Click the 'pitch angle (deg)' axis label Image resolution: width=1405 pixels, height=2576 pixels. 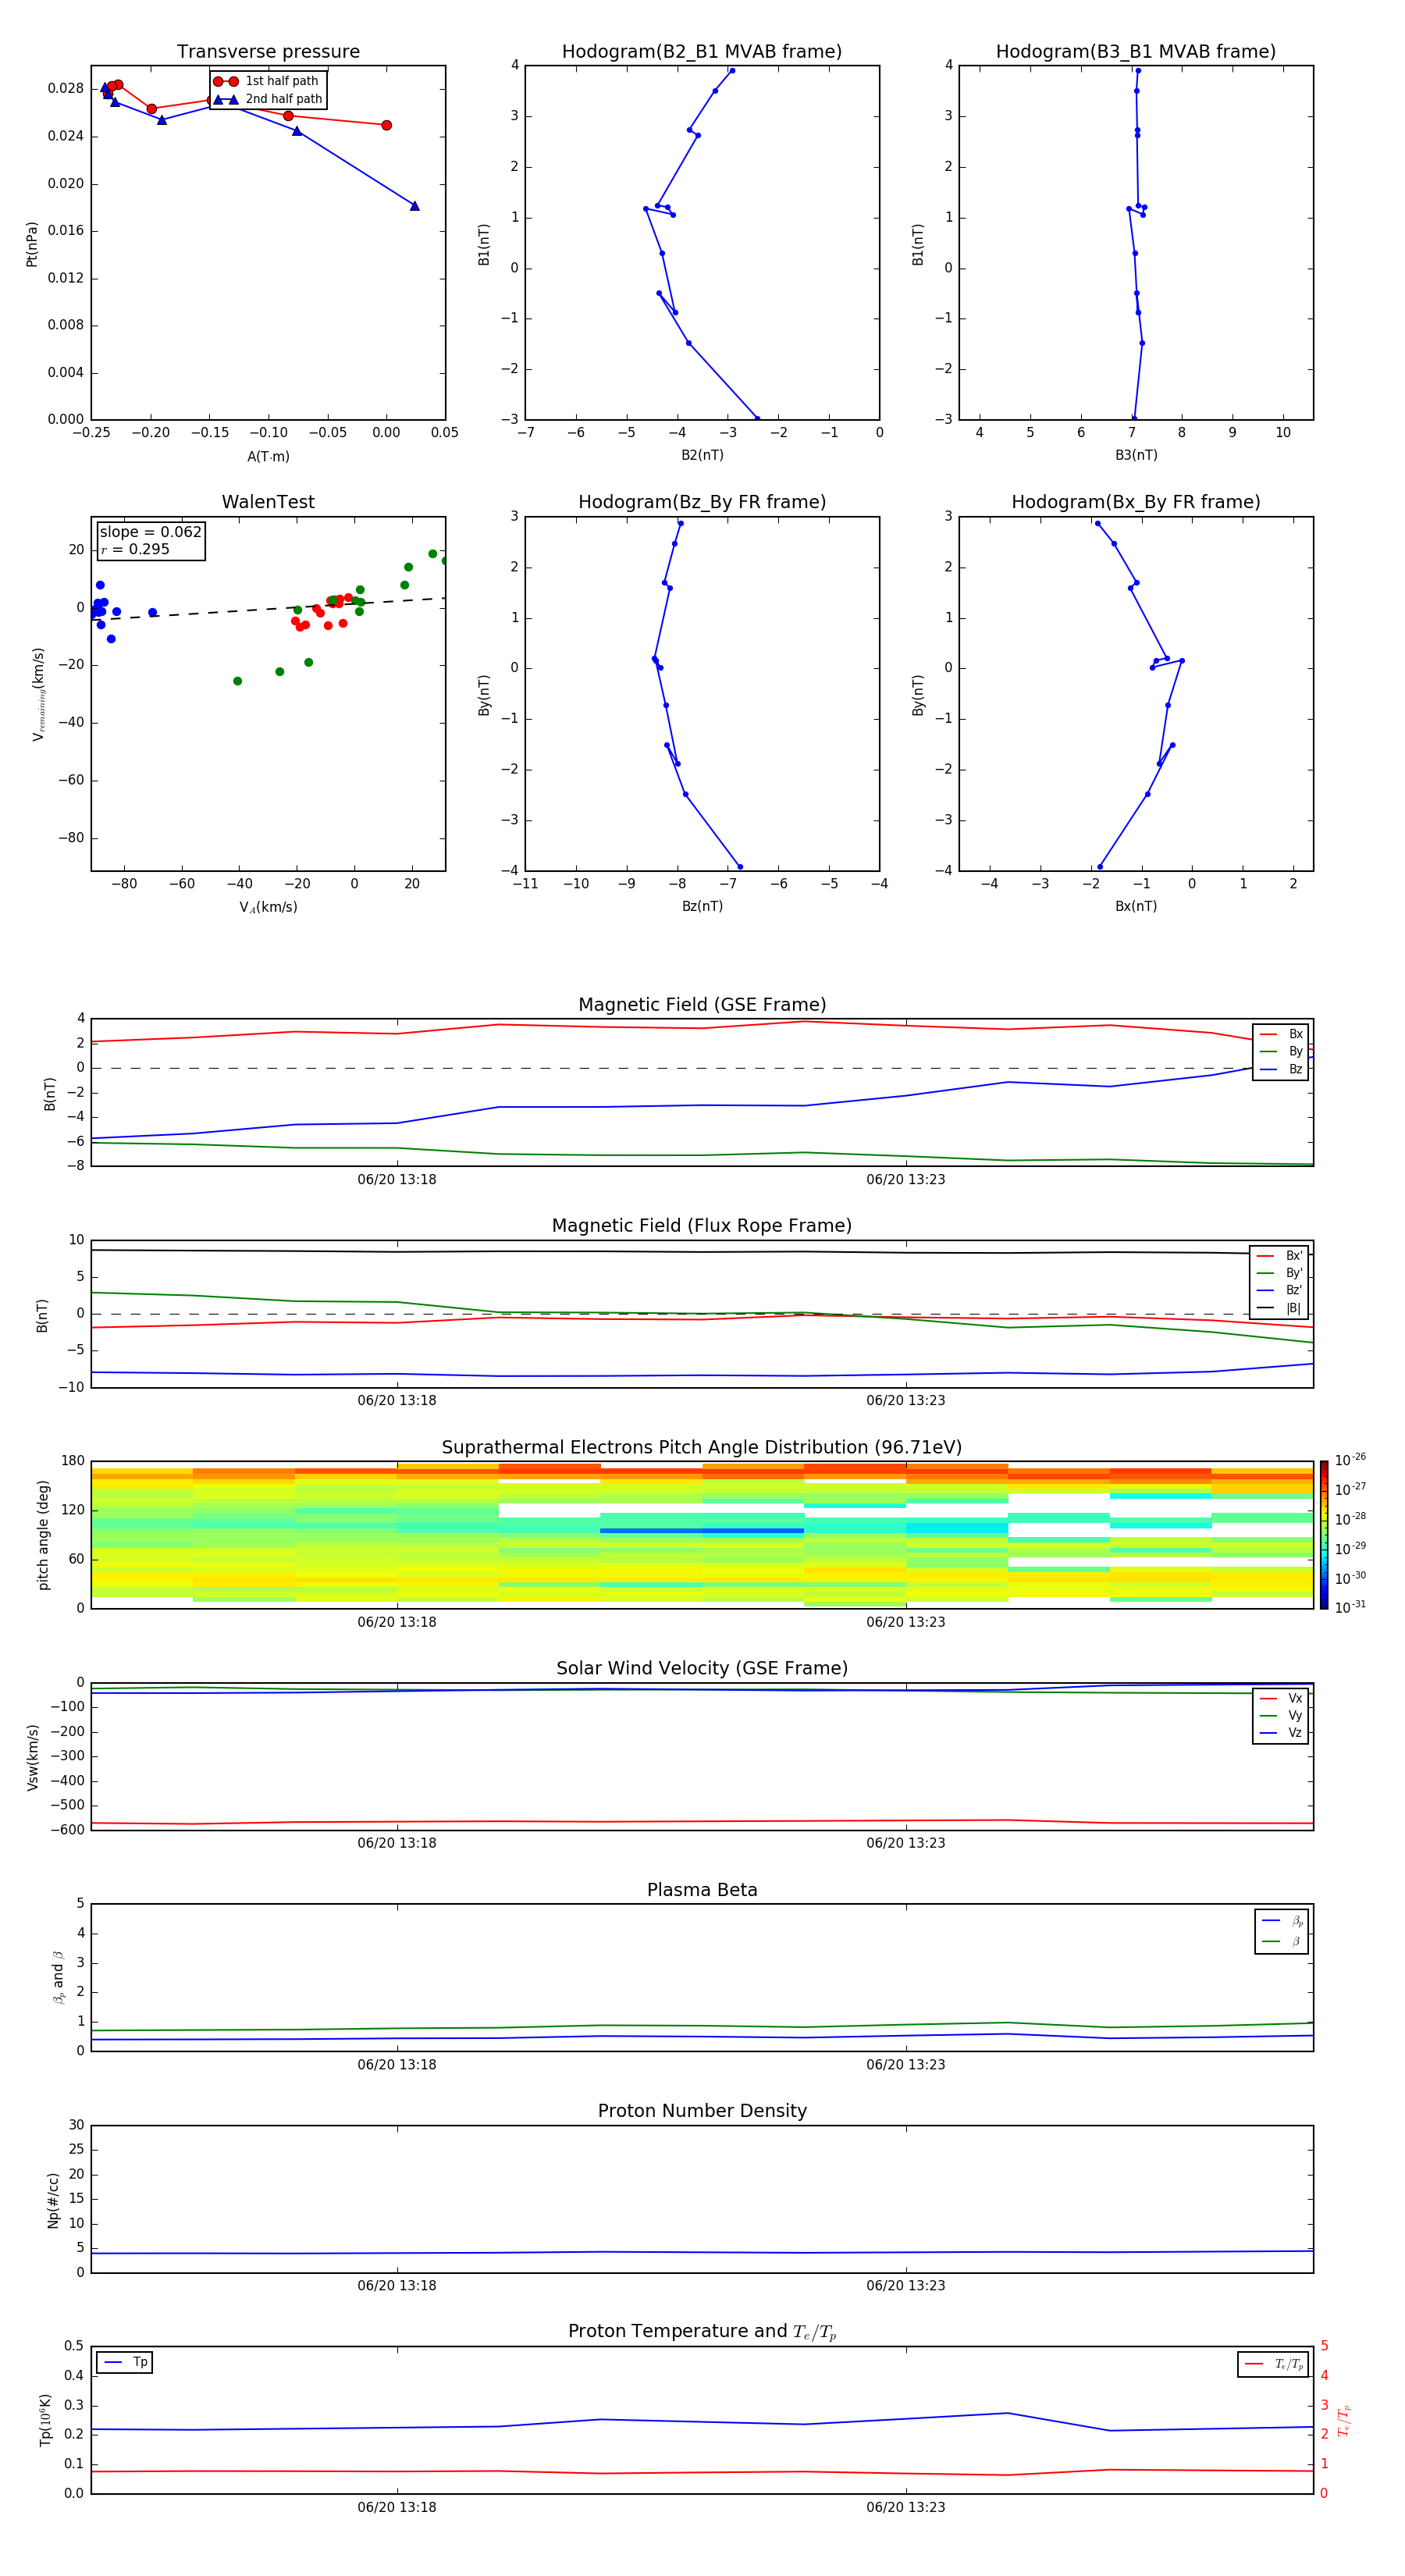[x=43, y=1535]
